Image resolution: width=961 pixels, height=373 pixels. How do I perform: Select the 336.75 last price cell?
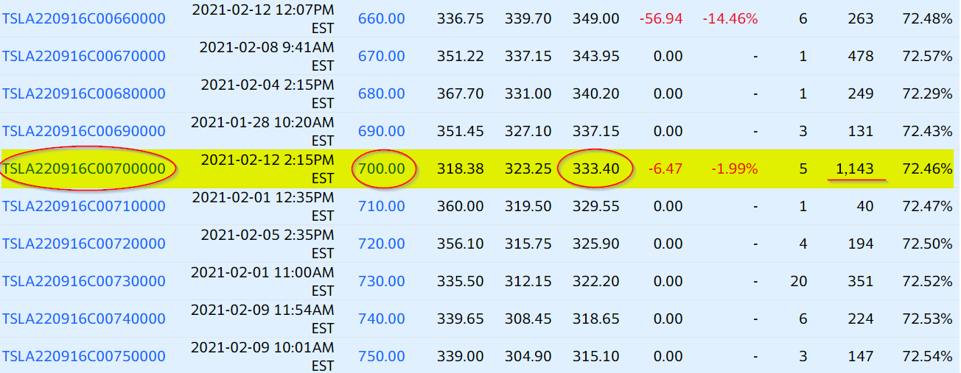pos(461,18)
